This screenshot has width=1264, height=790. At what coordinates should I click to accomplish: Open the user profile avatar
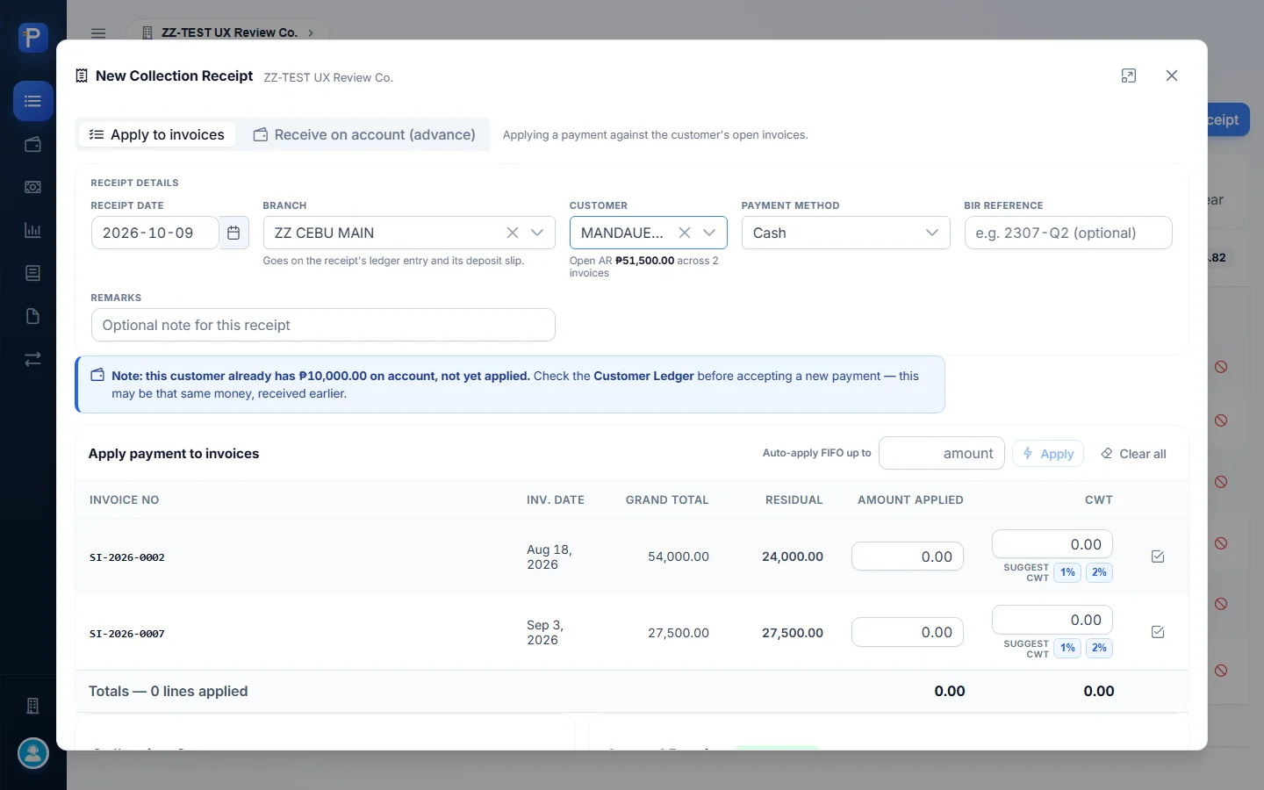click(x=33, y=753)
